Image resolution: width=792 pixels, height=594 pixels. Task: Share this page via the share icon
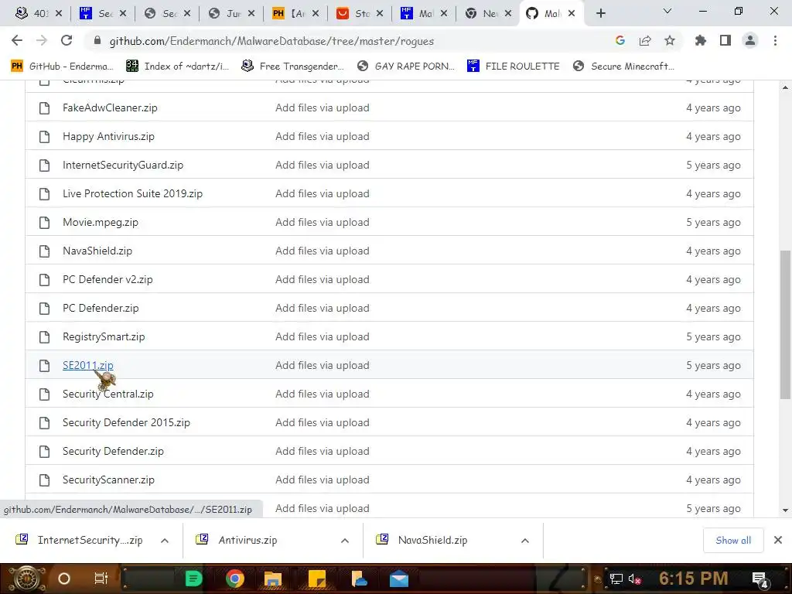coord(645,40)
